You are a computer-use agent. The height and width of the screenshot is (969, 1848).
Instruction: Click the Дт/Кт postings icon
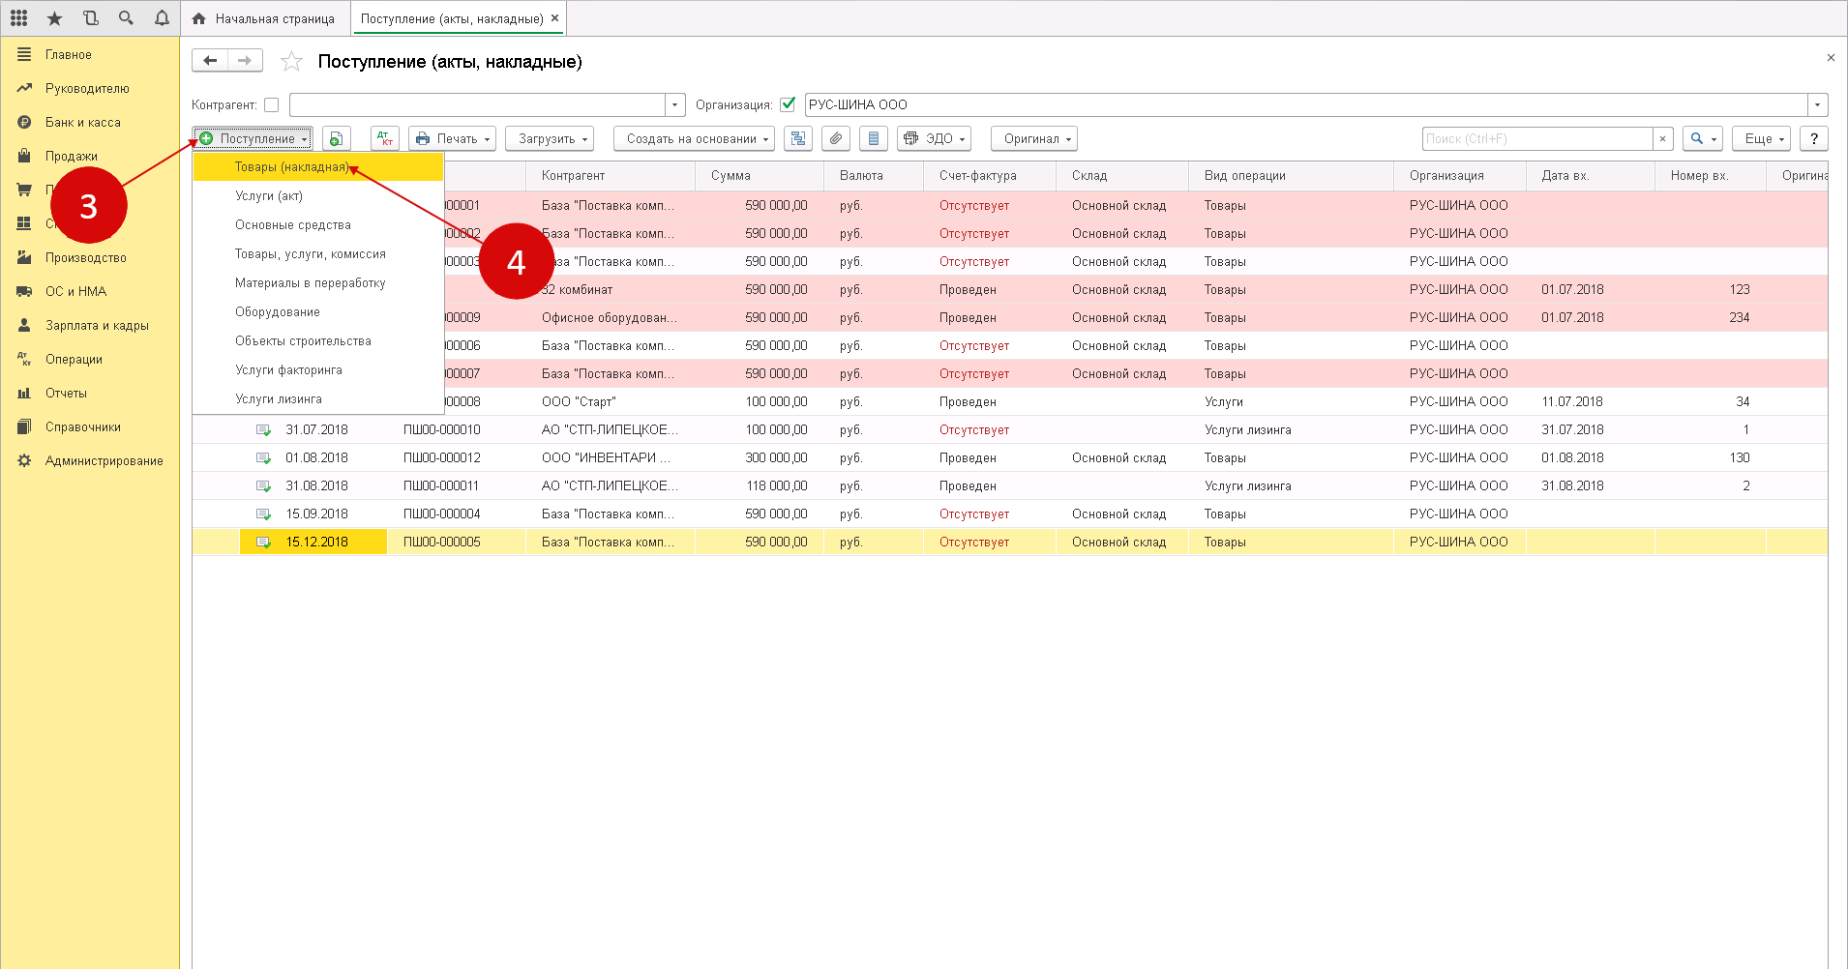tap(385, 139)
